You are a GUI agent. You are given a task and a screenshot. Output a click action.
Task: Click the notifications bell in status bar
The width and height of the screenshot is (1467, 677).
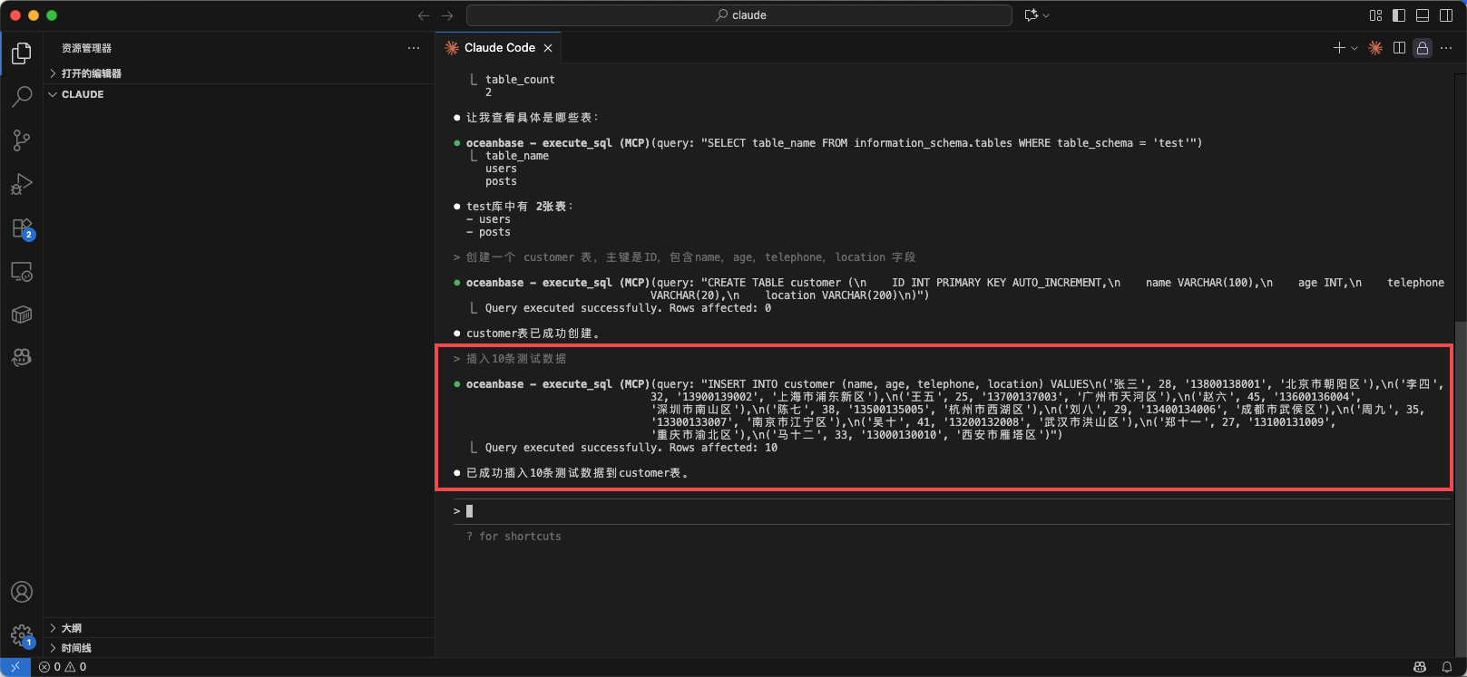point(1447,667)
